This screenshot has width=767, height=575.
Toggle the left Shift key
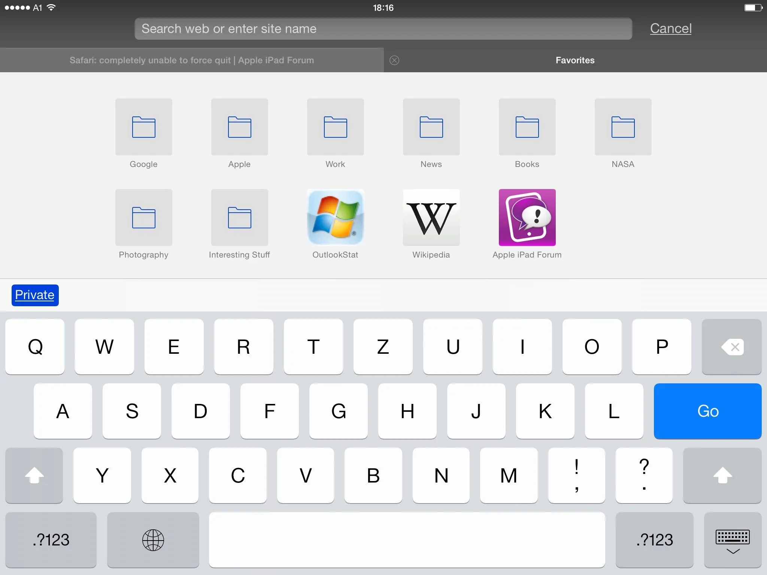point(34,475)
